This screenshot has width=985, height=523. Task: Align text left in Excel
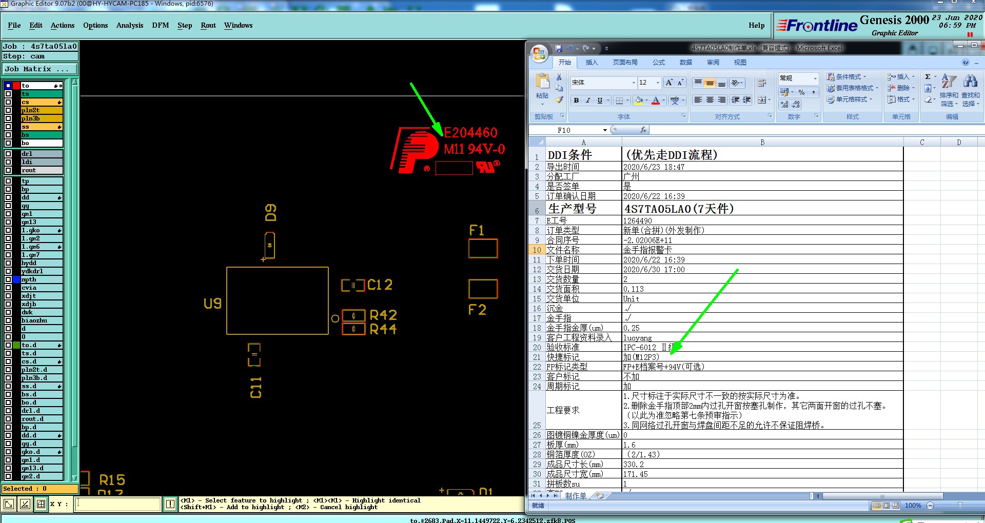coord(698,100)
